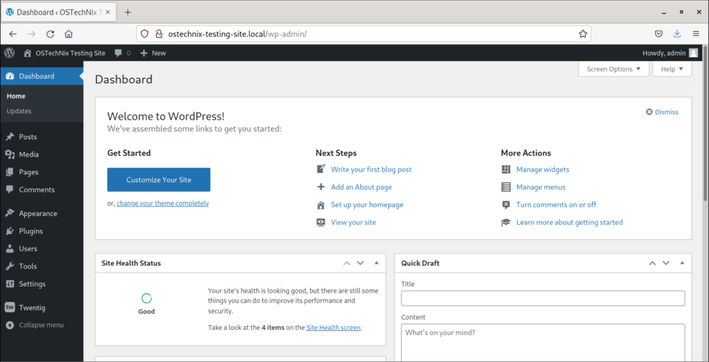709x362 pixels.
Task: Click the WordPress logo in admin bar
Action: (x=10, y=53)
